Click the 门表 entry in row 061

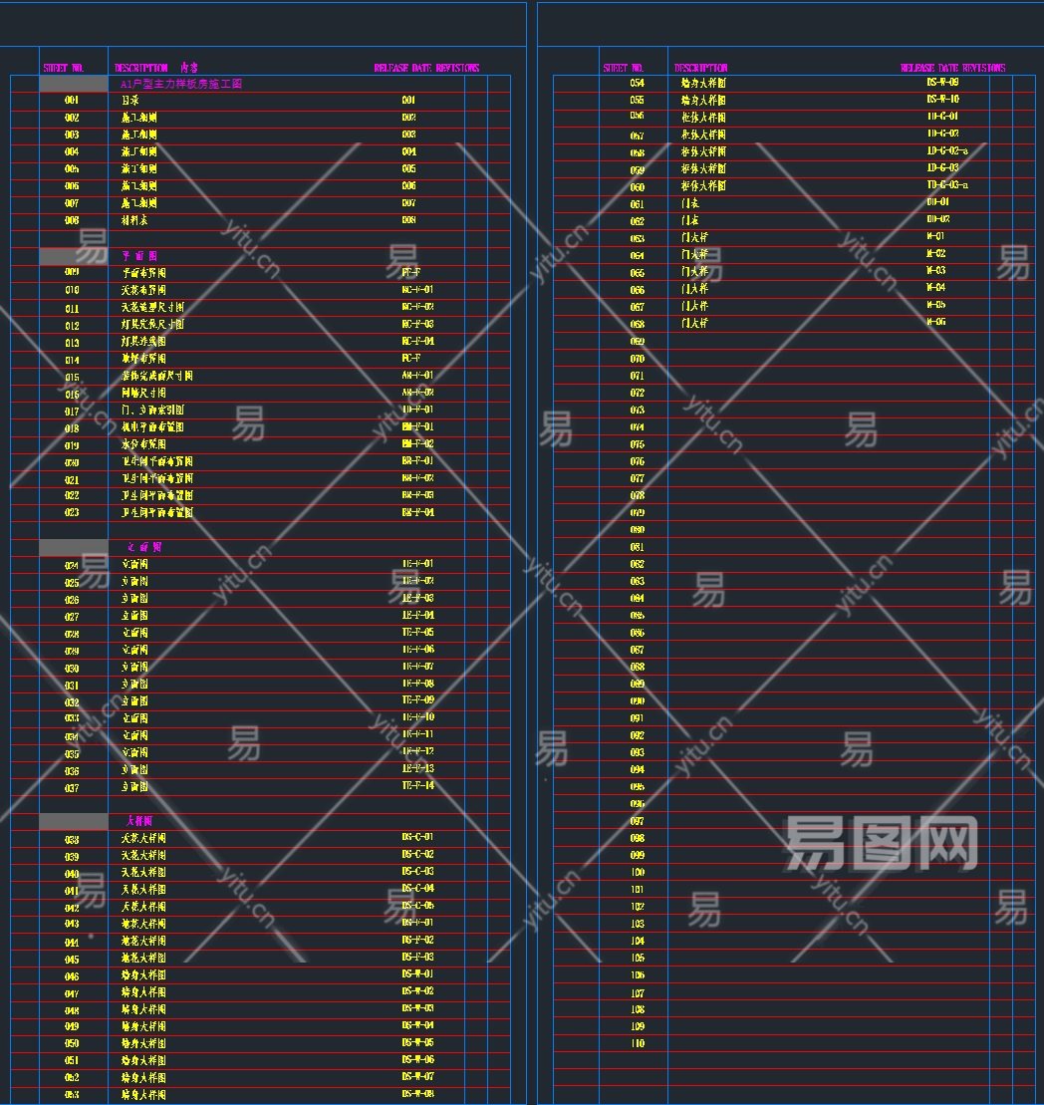point(689,203)
